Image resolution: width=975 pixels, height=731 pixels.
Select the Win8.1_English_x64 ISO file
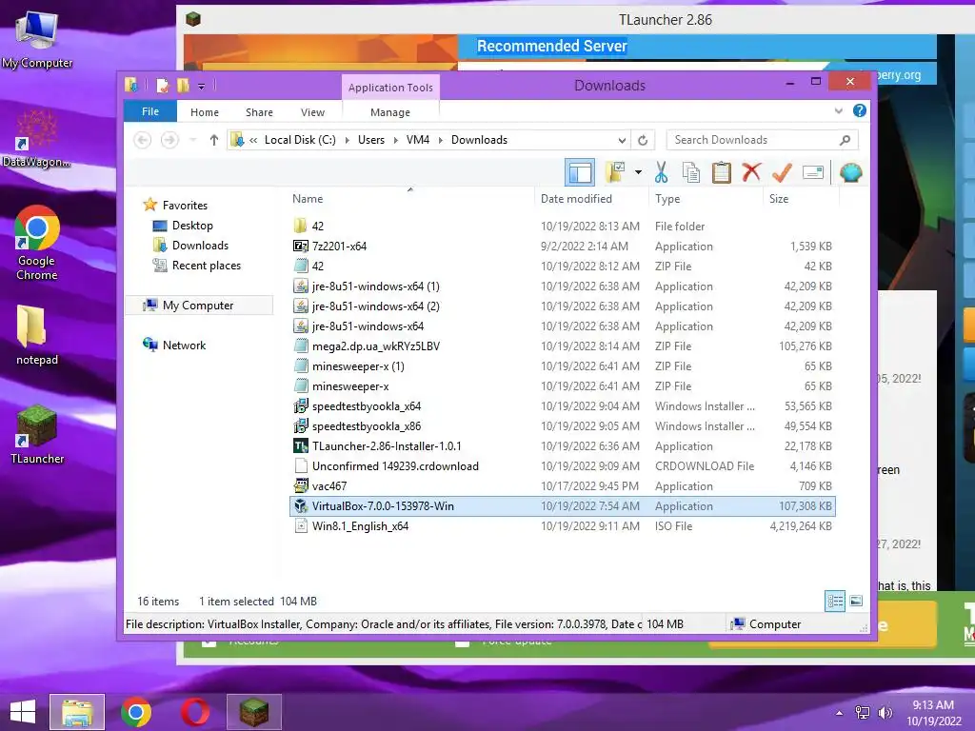click(x=562, y=525)
